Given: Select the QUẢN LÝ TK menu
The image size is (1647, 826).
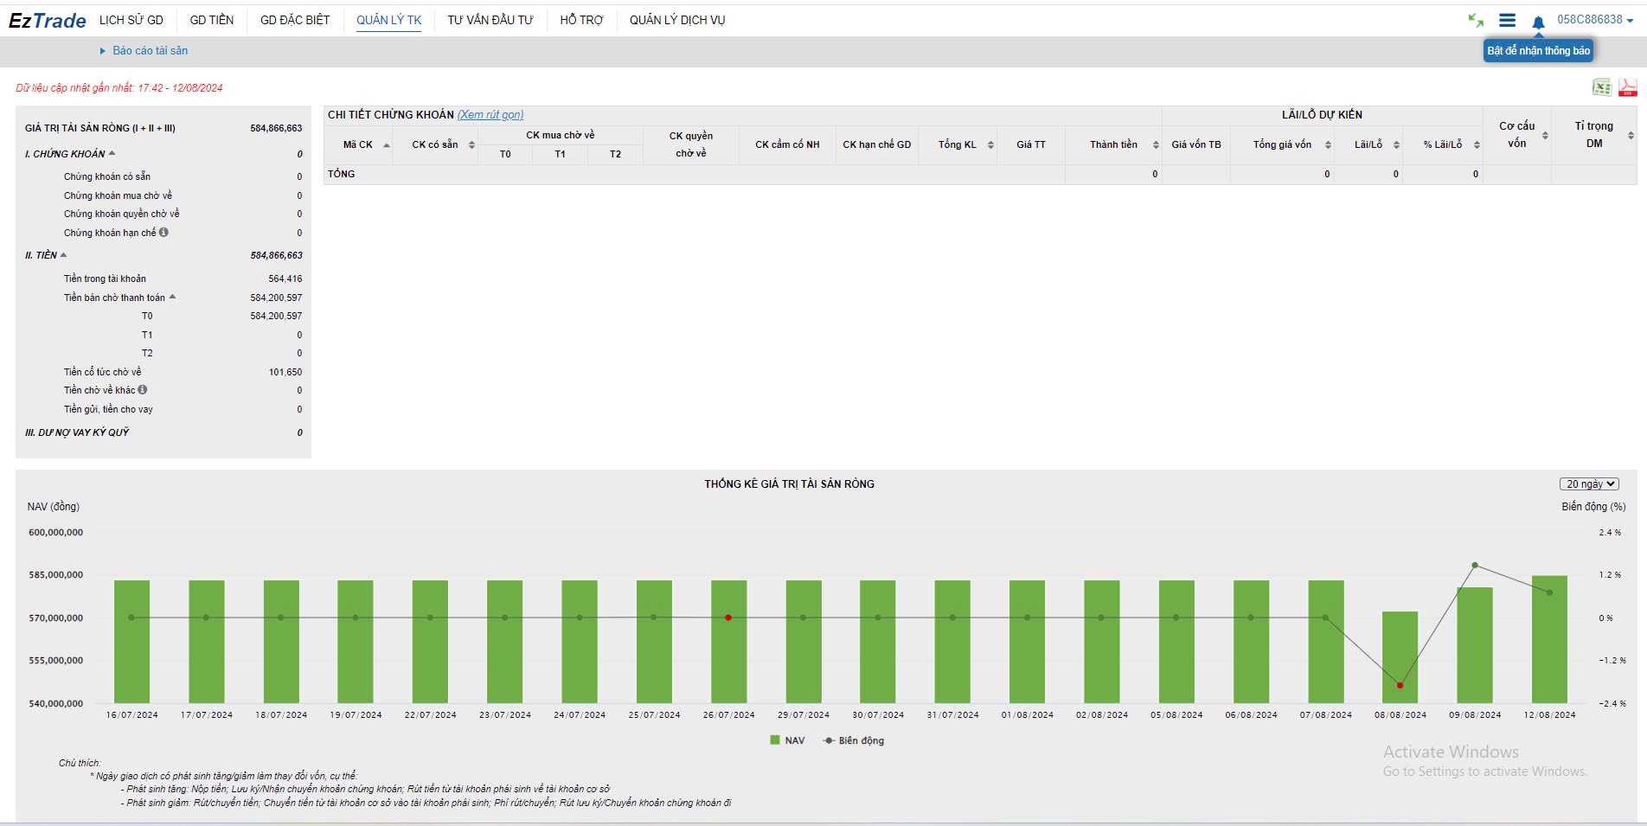Looking at the screenshot, I should (x=389, y=20).
